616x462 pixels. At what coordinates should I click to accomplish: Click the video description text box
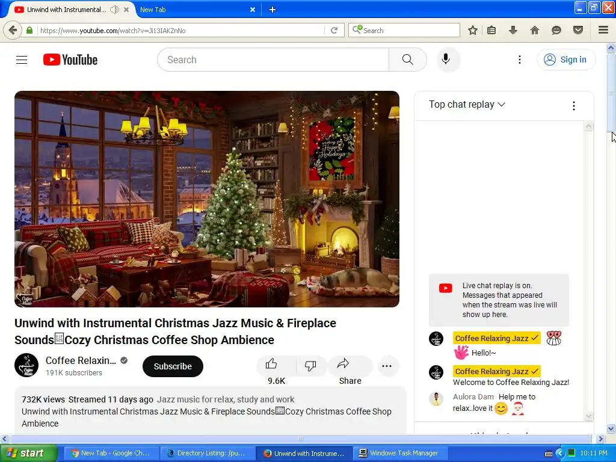(x=210, y=410)
